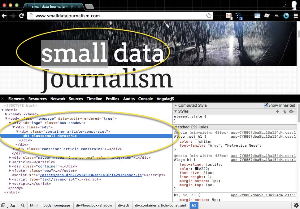Follow the /assets/app-d762...js script link
The width and height of the screenshot is (300, 209).
coord(91,175)
